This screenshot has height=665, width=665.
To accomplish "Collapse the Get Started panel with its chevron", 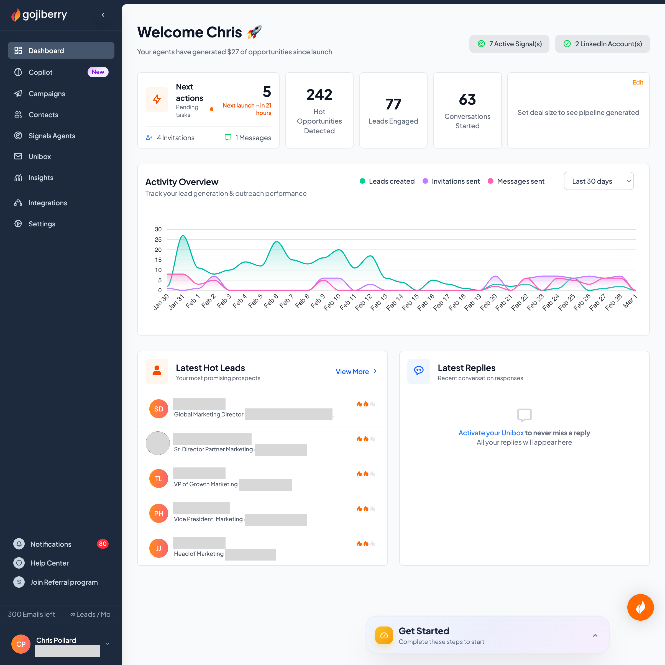I will 595,635.
